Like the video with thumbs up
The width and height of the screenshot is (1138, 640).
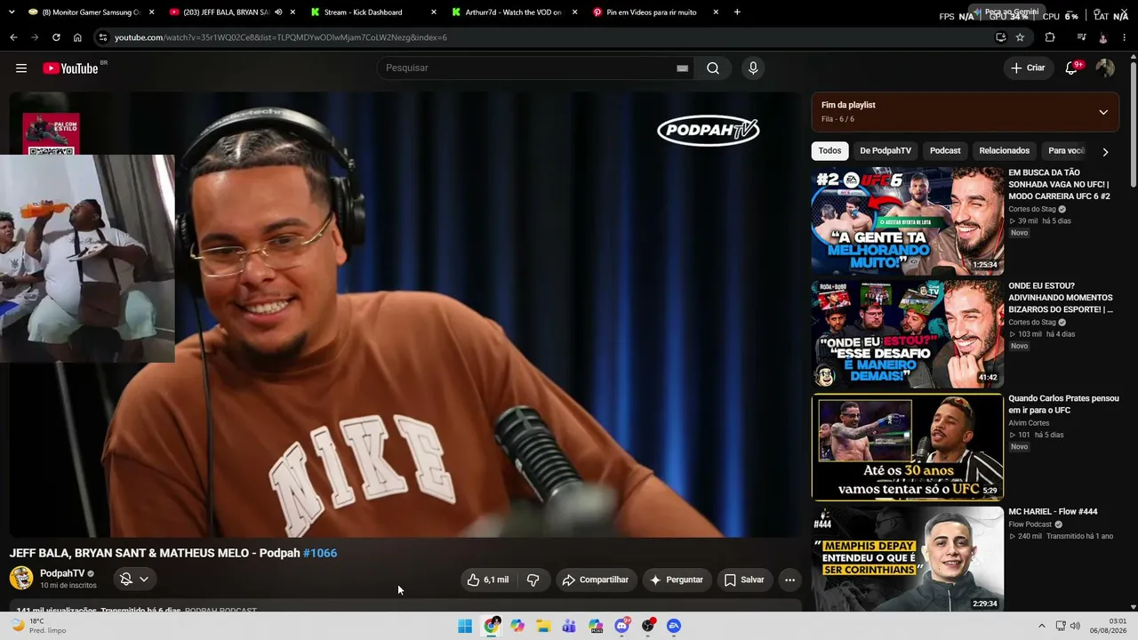tap(488, 580)
